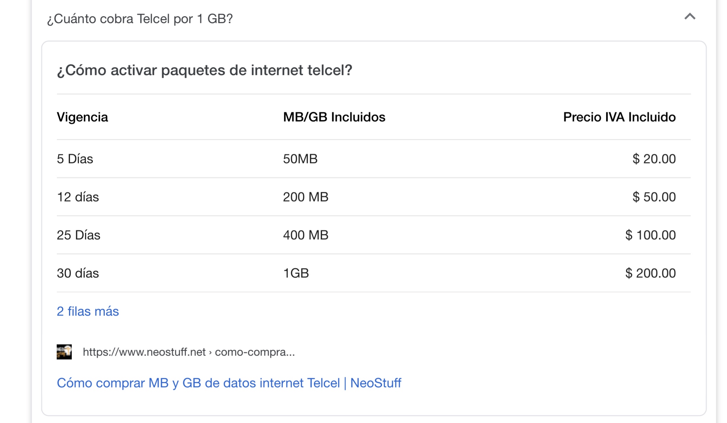Screen dimensions: 727x423
Task: Click the 1GB data cell
Action: pos(296,273)
